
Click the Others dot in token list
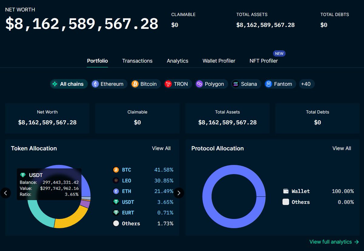coord(116,223)
